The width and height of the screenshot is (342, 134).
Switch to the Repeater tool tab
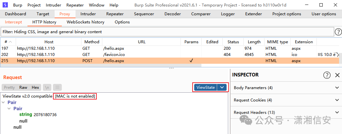[x=115, y=14]
